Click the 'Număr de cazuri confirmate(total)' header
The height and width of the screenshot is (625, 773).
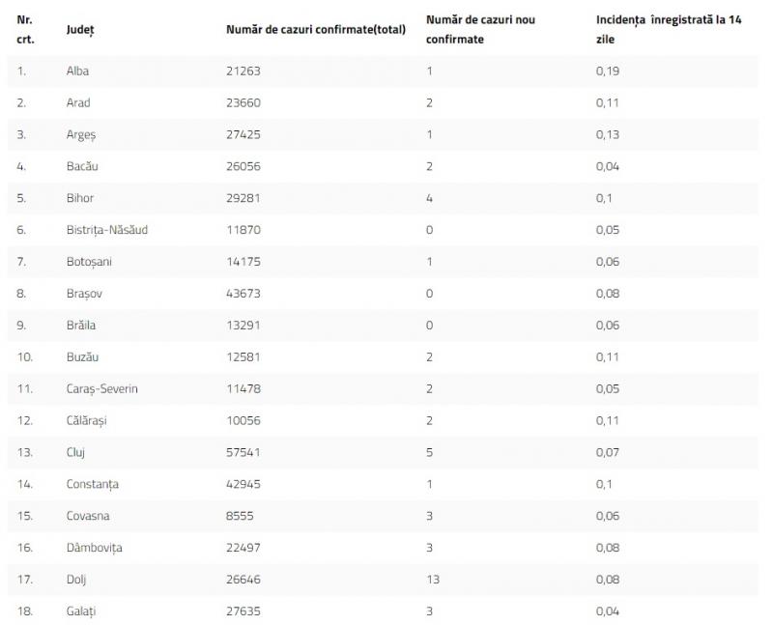point(315,29)
